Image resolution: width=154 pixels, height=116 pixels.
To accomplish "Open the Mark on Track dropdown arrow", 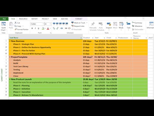I will click(87, 23).
